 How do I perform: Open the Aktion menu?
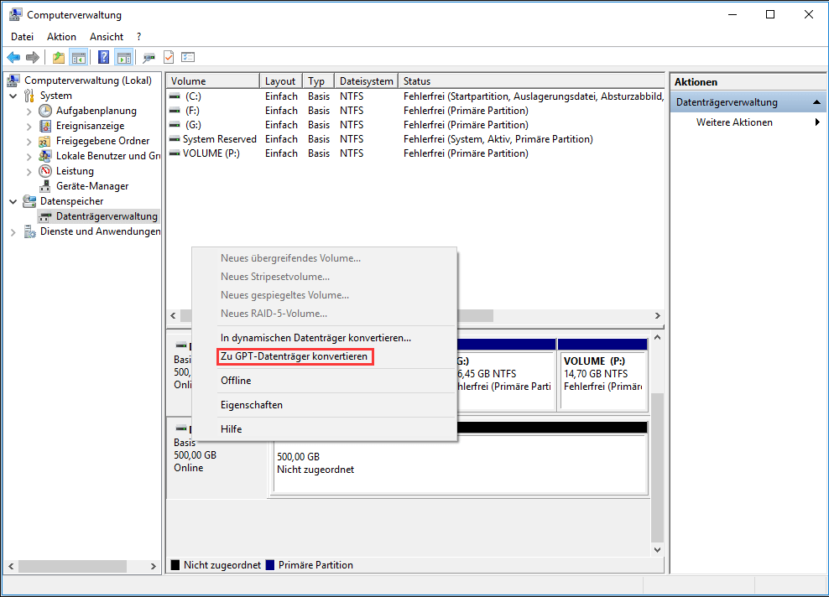click(x=61, y=37)
